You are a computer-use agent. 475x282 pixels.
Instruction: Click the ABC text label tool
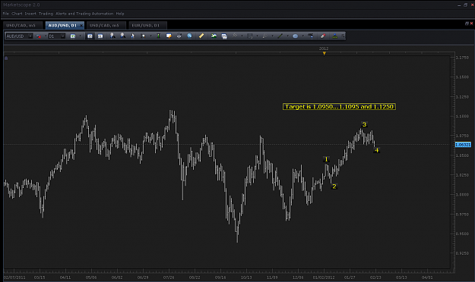[x=311, y=36]
